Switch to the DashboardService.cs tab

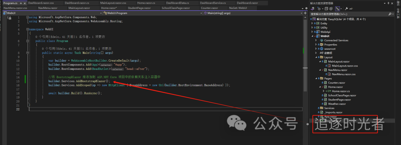pos(213,3)
